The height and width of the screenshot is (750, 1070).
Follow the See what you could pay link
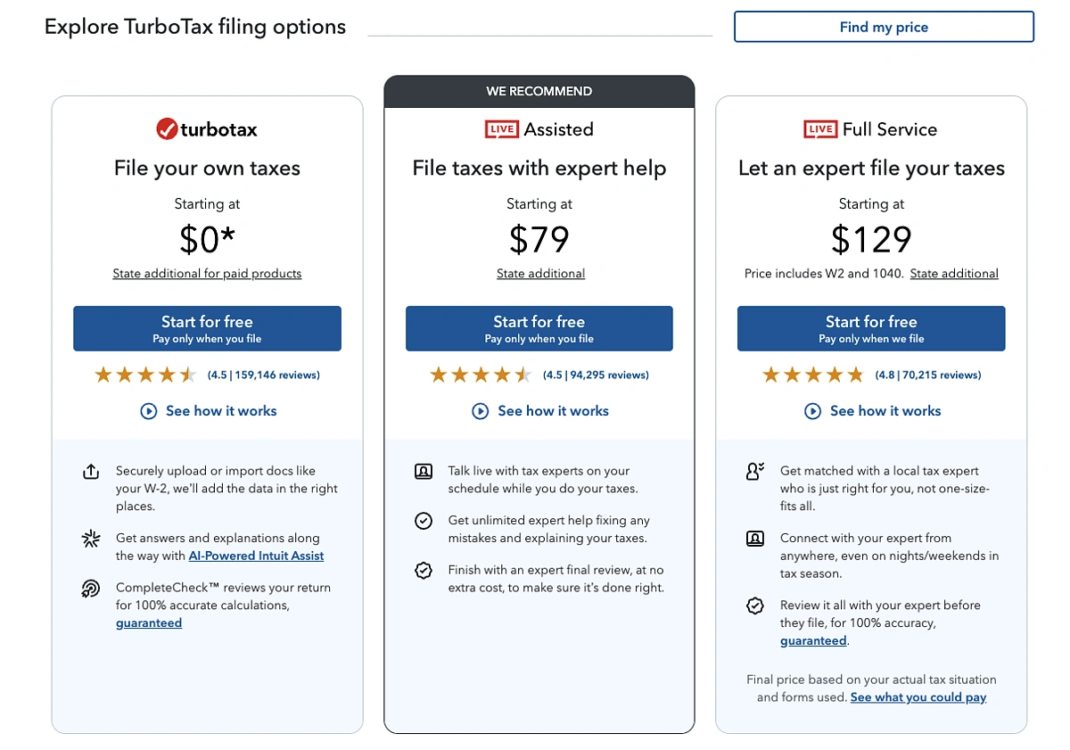pos(918,697)
